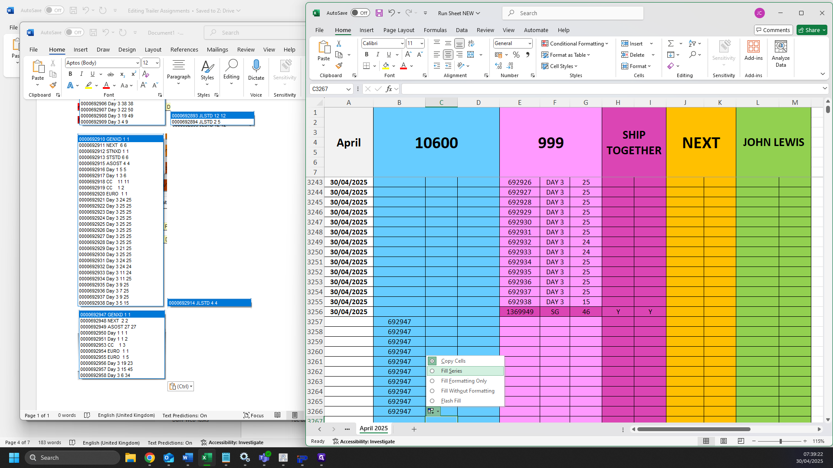Image resolution: width=833 pixels, height=468 pixels.
Task: Click Excel Add-ins icon
Action: click(x=753, y=51)
